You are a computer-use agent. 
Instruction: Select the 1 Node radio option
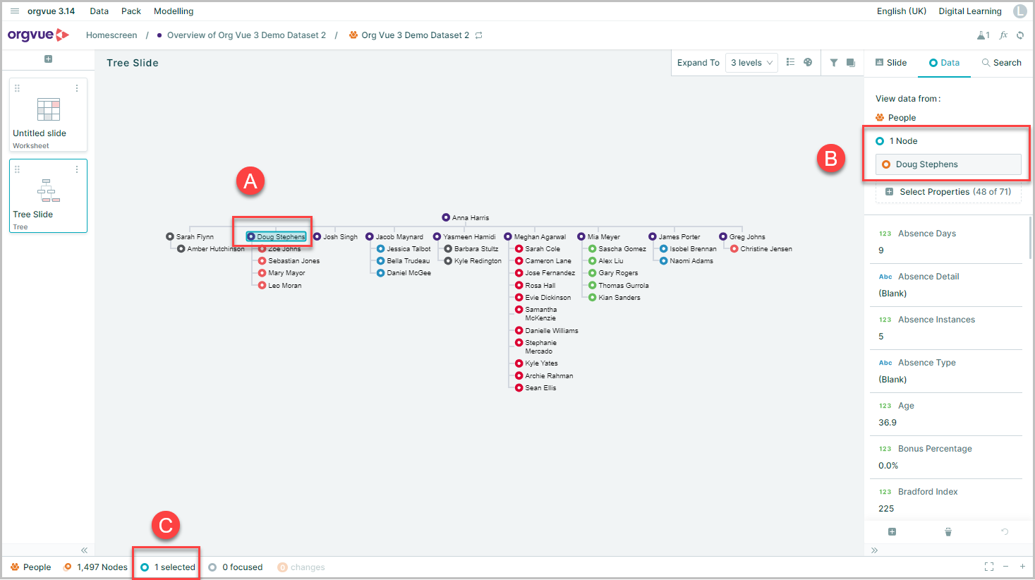[897, 141]
